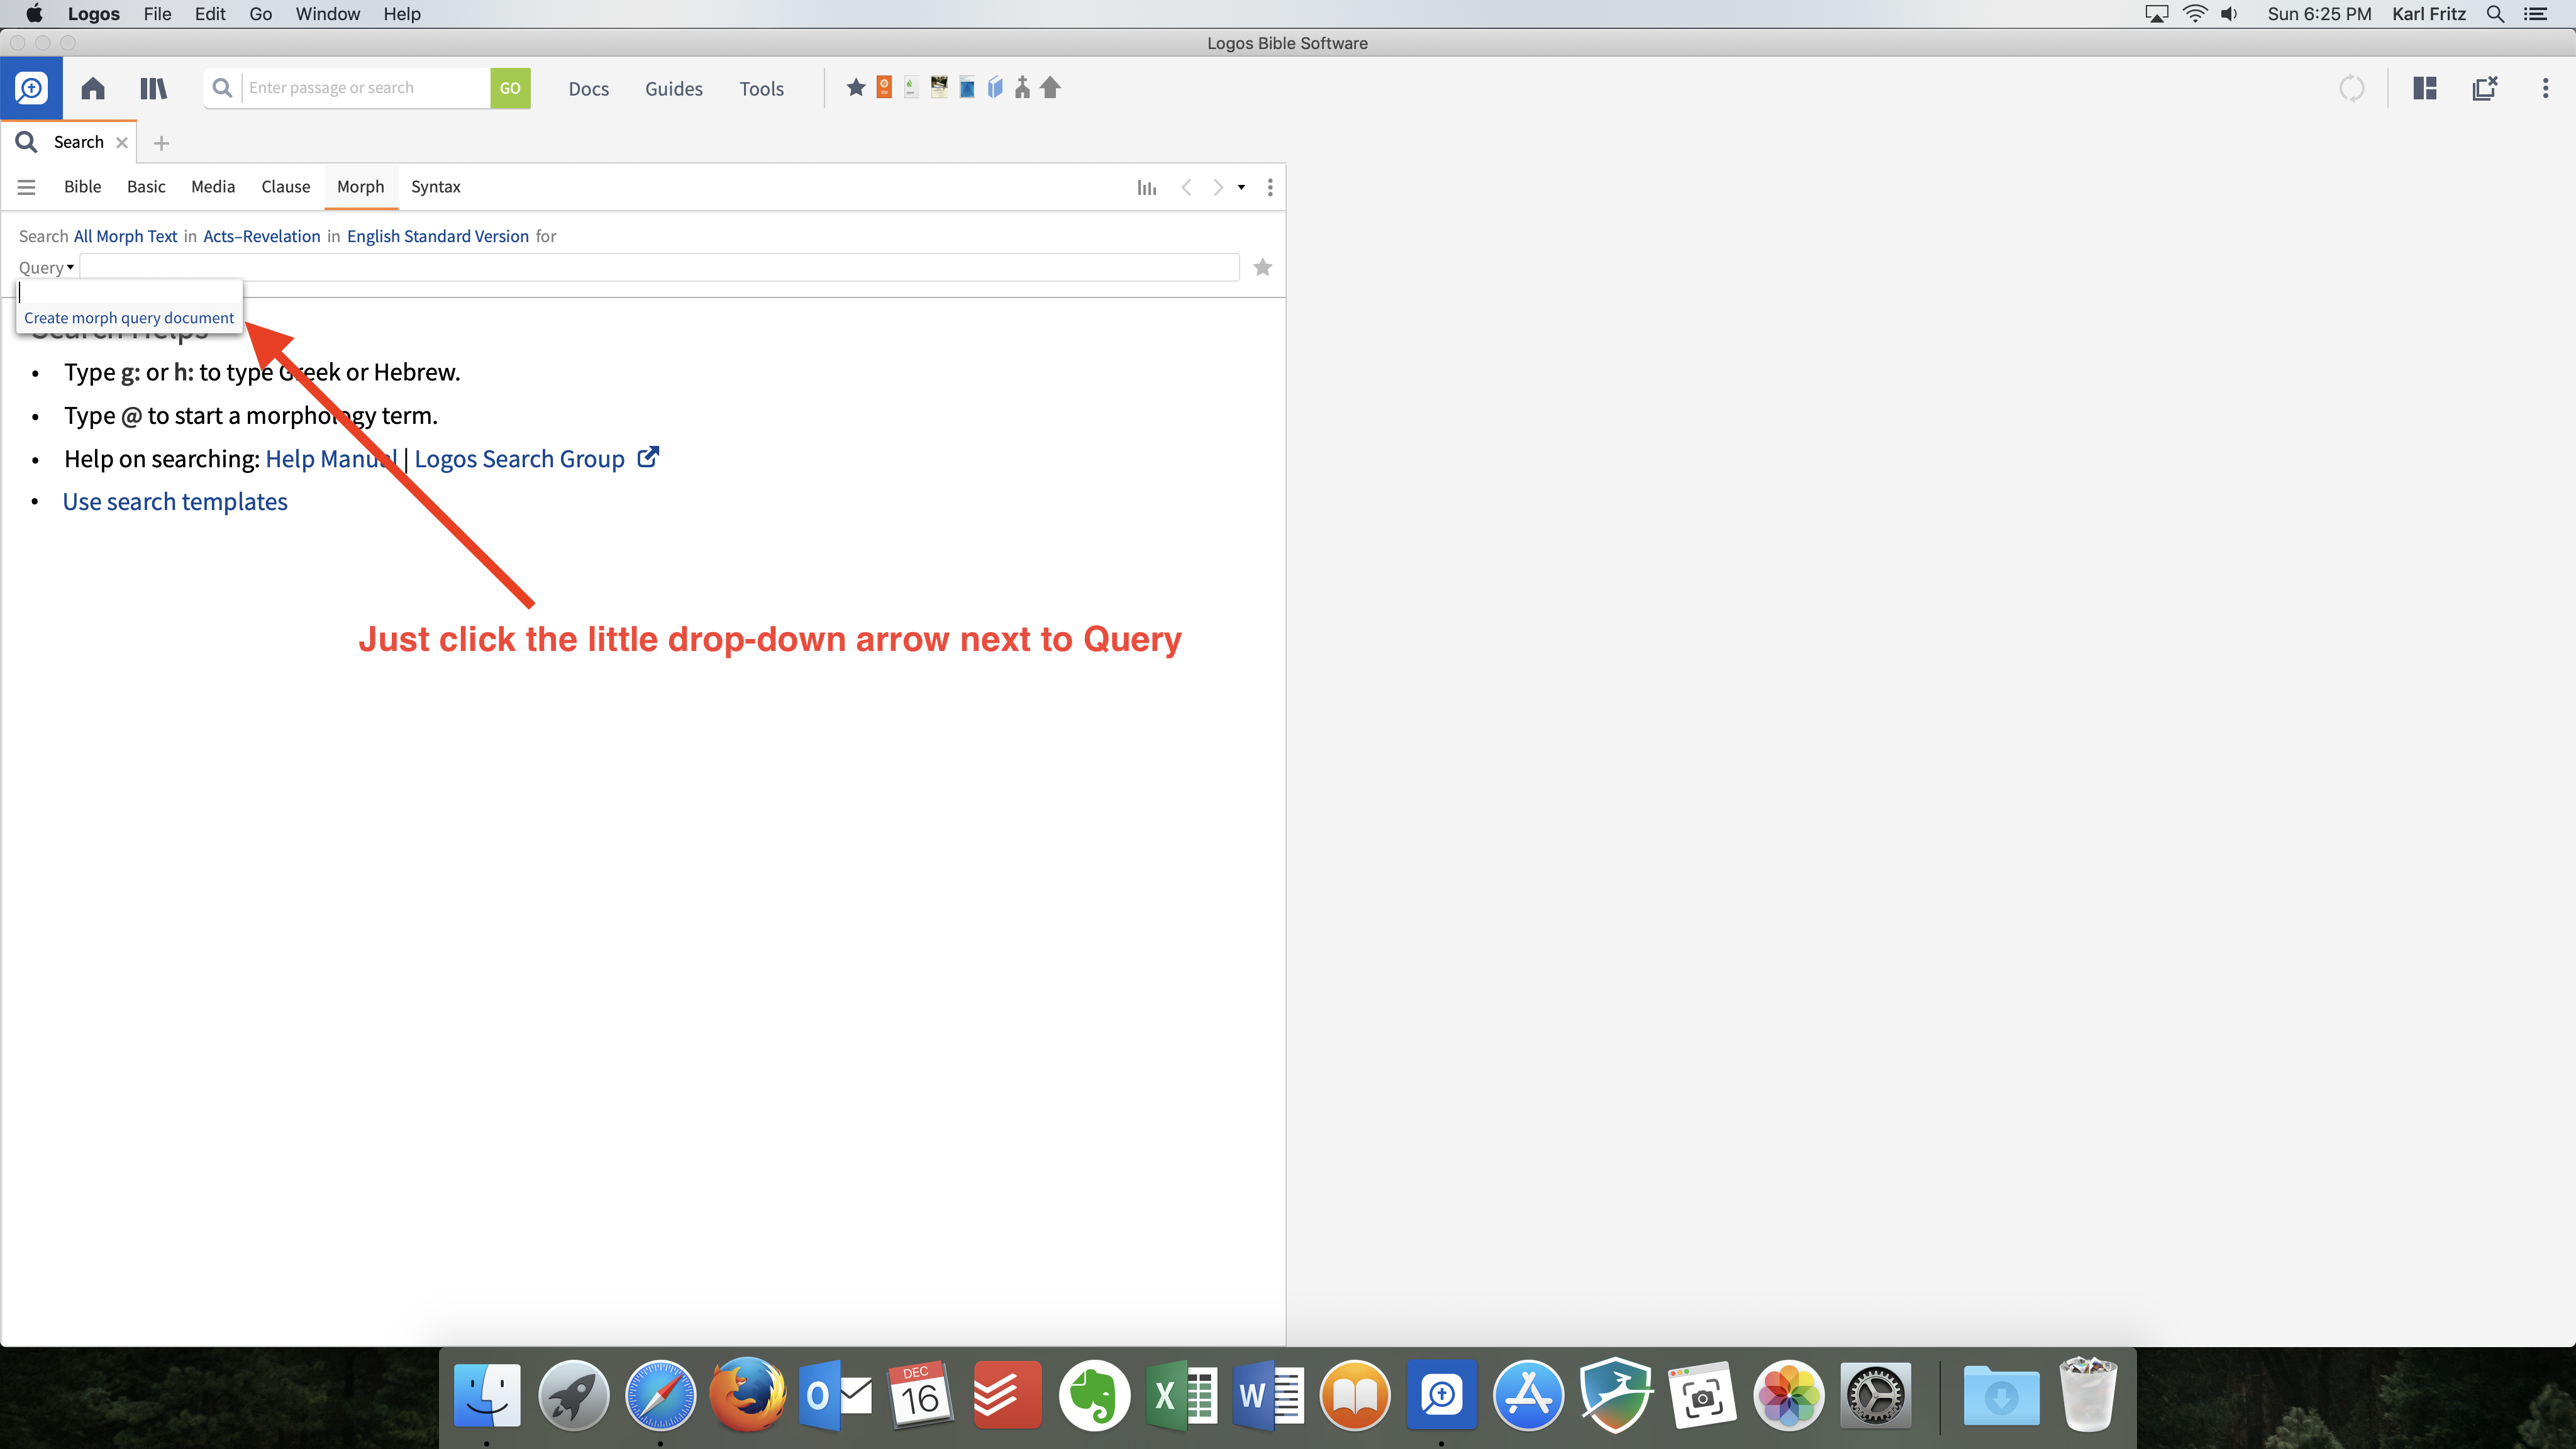The height and width of the screenshot is (1449, 2576).
Task: Click the Logos command box logo icon
Action: click(x=31, y=88)
